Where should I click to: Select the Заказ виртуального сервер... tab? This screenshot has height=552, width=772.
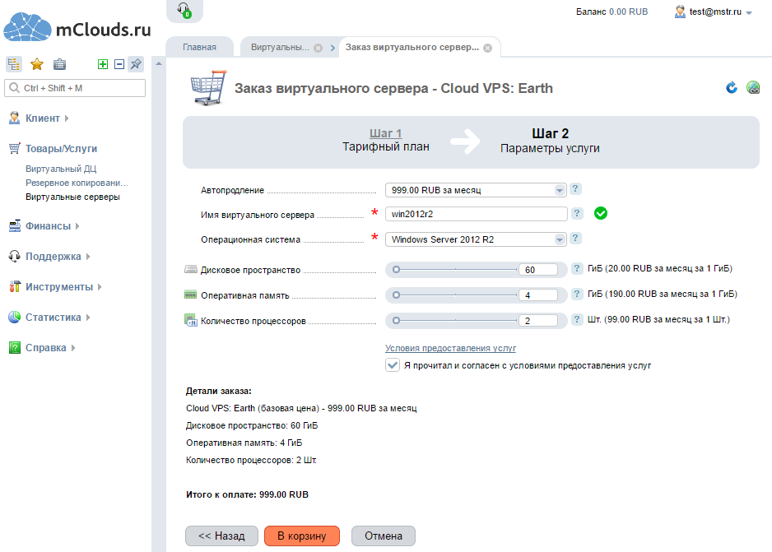412,47
